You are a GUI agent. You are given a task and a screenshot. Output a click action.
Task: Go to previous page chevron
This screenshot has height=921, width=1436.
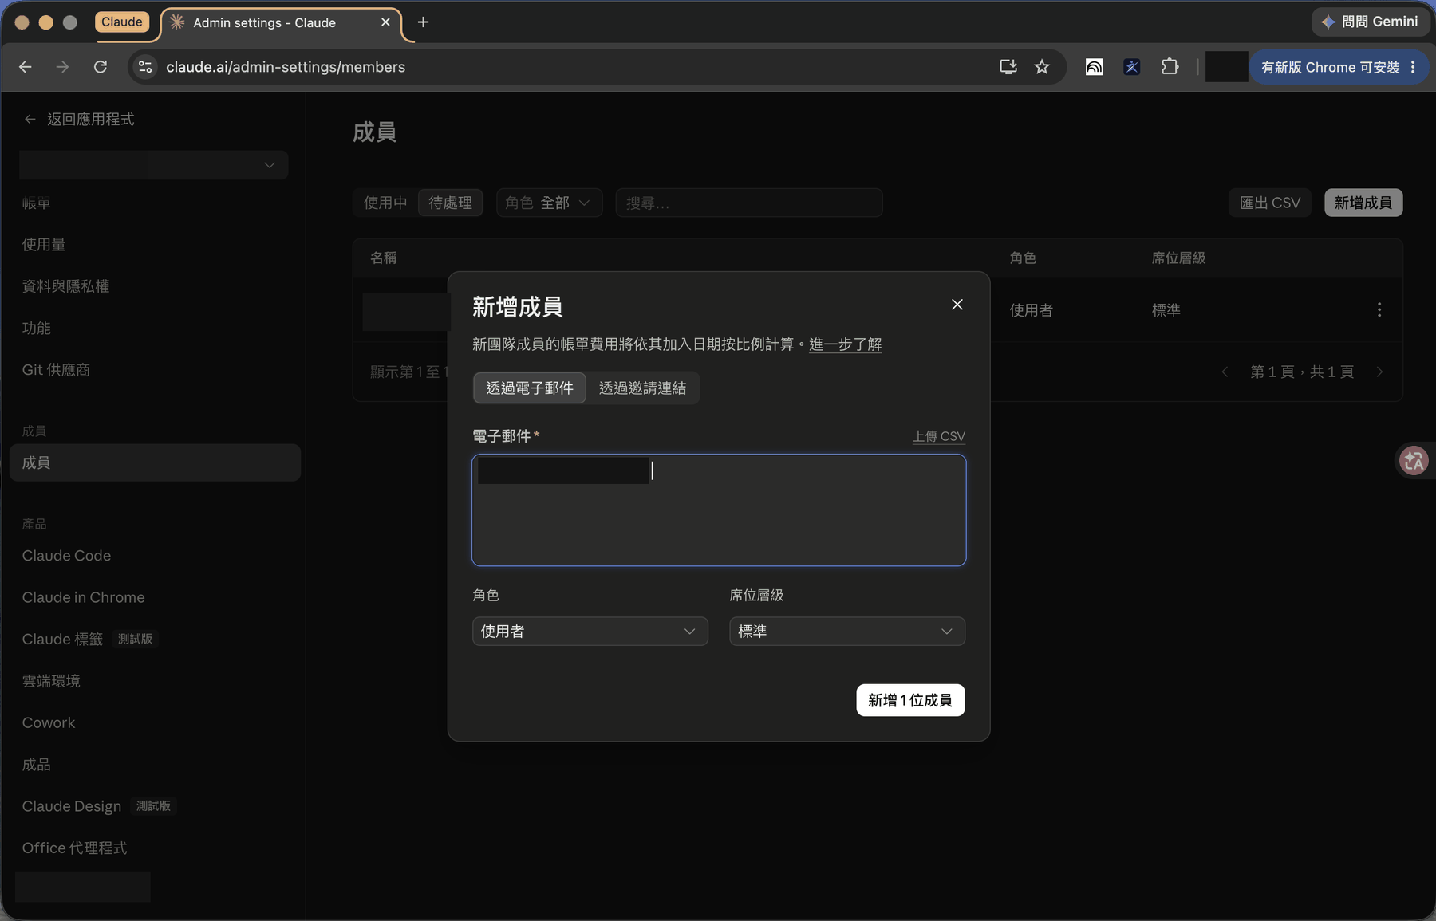1225,372
